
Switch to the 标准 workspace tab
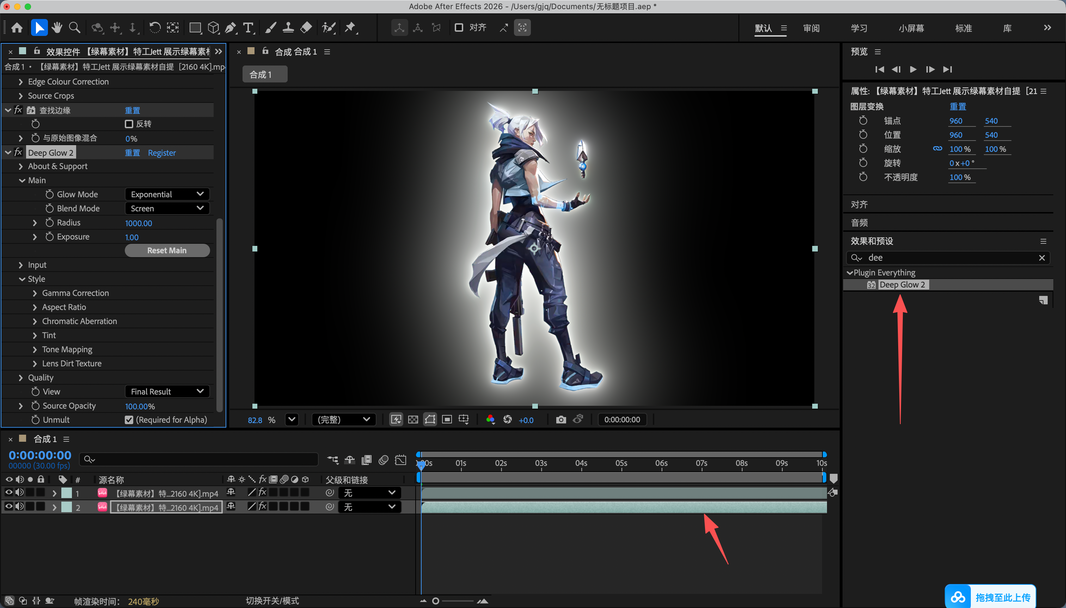click(963, 29)
